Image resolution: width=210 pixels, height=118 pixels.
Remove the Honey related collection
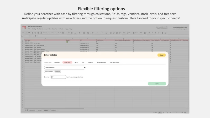(57, 72)
